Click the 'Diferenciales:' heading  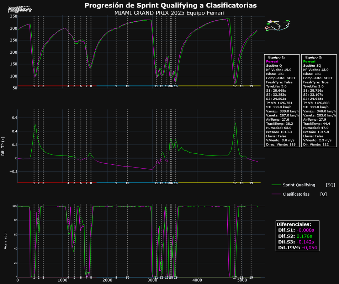(x=294, y=224)
